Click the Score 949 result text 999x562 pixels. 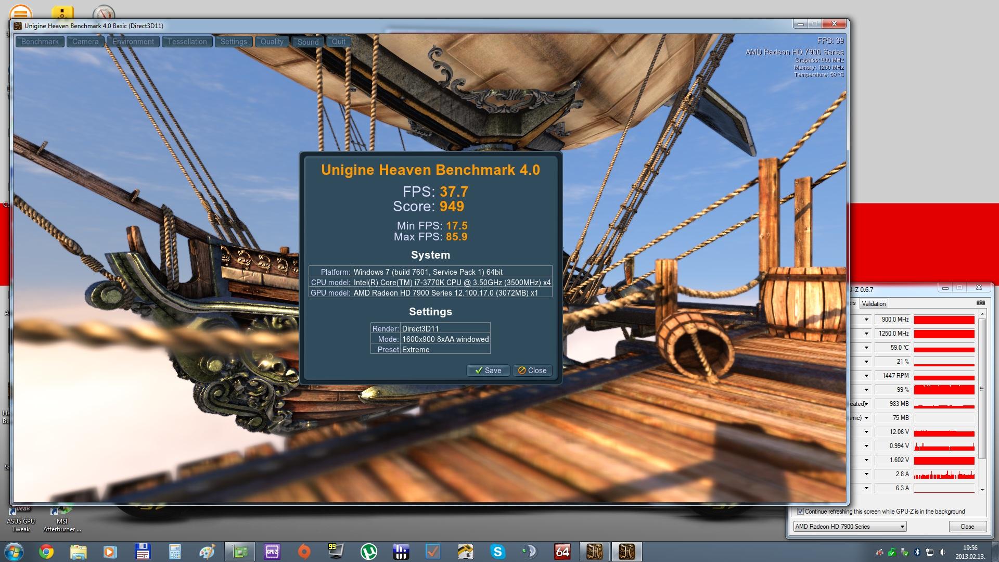[x=429, y=207]
